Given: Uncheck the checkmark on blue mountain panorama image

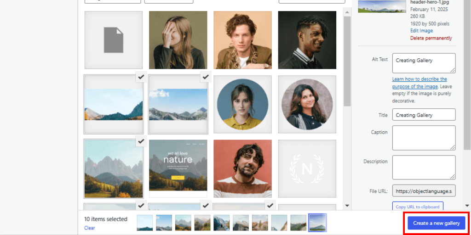Looking at the screenshot, I should point(141,77).
